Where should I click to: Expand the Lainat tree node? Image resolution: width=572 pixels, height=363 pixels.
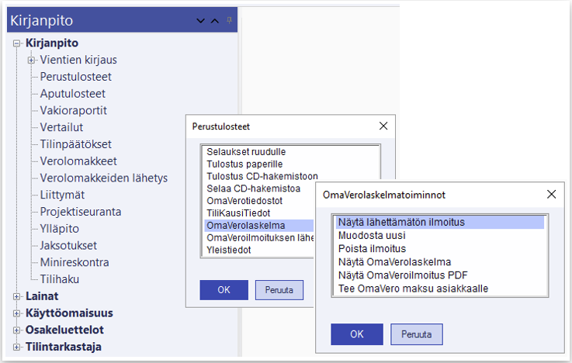click(17, 296)
